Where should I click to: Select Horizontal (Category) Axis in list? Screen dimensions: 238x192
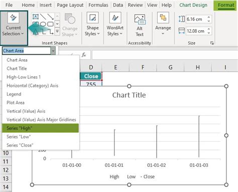point(41,85)
